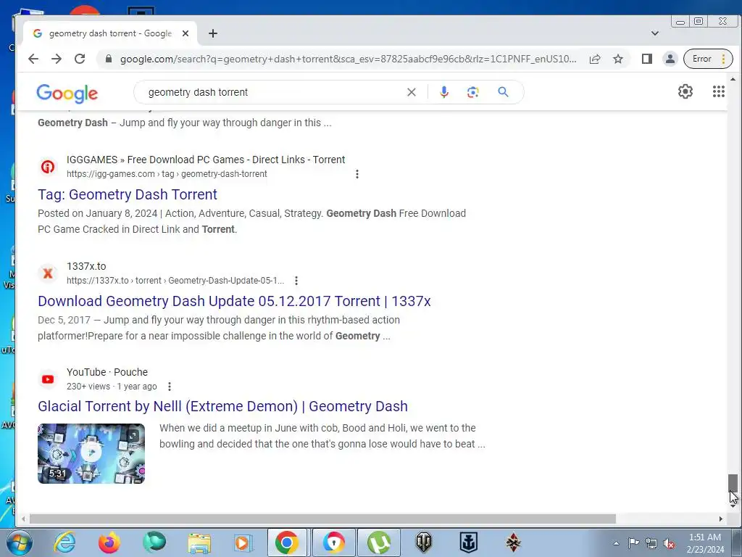Go back using the browser back arrow

click(33, 59)
